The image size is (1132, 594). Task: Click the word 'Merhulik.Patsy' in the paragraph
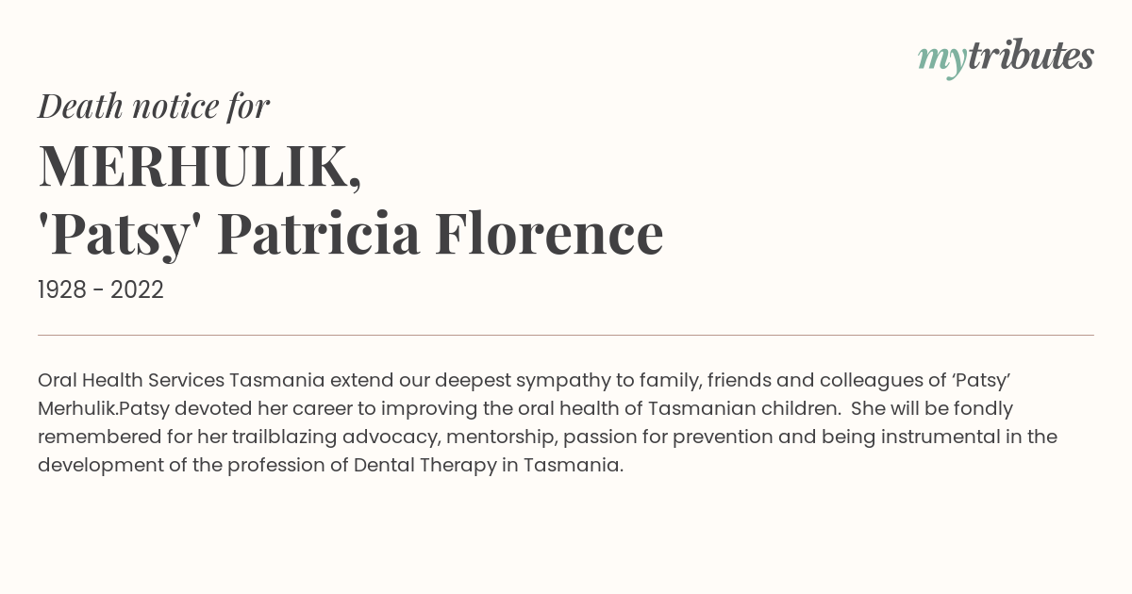pyautogui.click(x=104, y=409)
